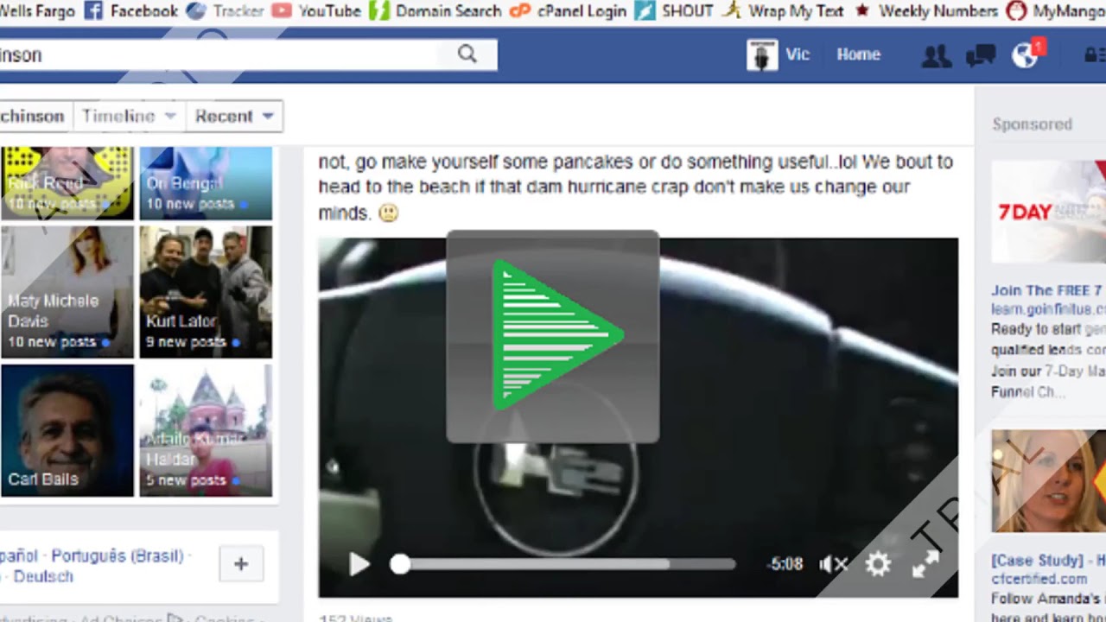Open the MyMango bookmark
1106x622 pixels.
pos(1056,11)
